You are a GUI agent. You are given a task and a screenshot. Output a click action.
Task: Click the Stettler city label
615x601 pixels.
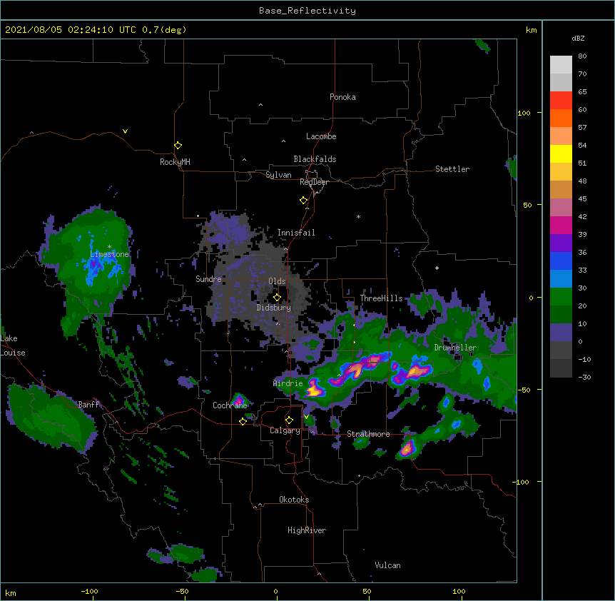pos(452,169)
